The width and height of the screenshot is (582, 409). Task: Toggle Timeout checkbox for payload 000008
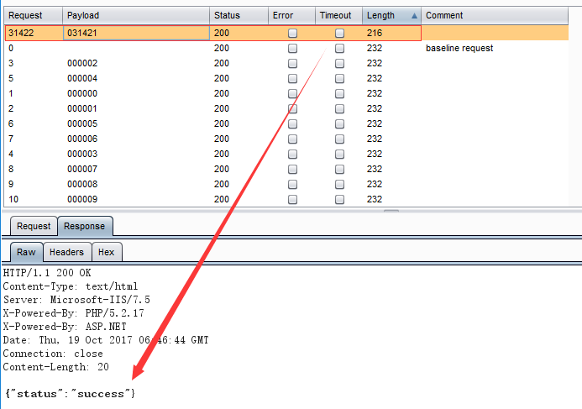pyautogui.click(x=339, y=185)
